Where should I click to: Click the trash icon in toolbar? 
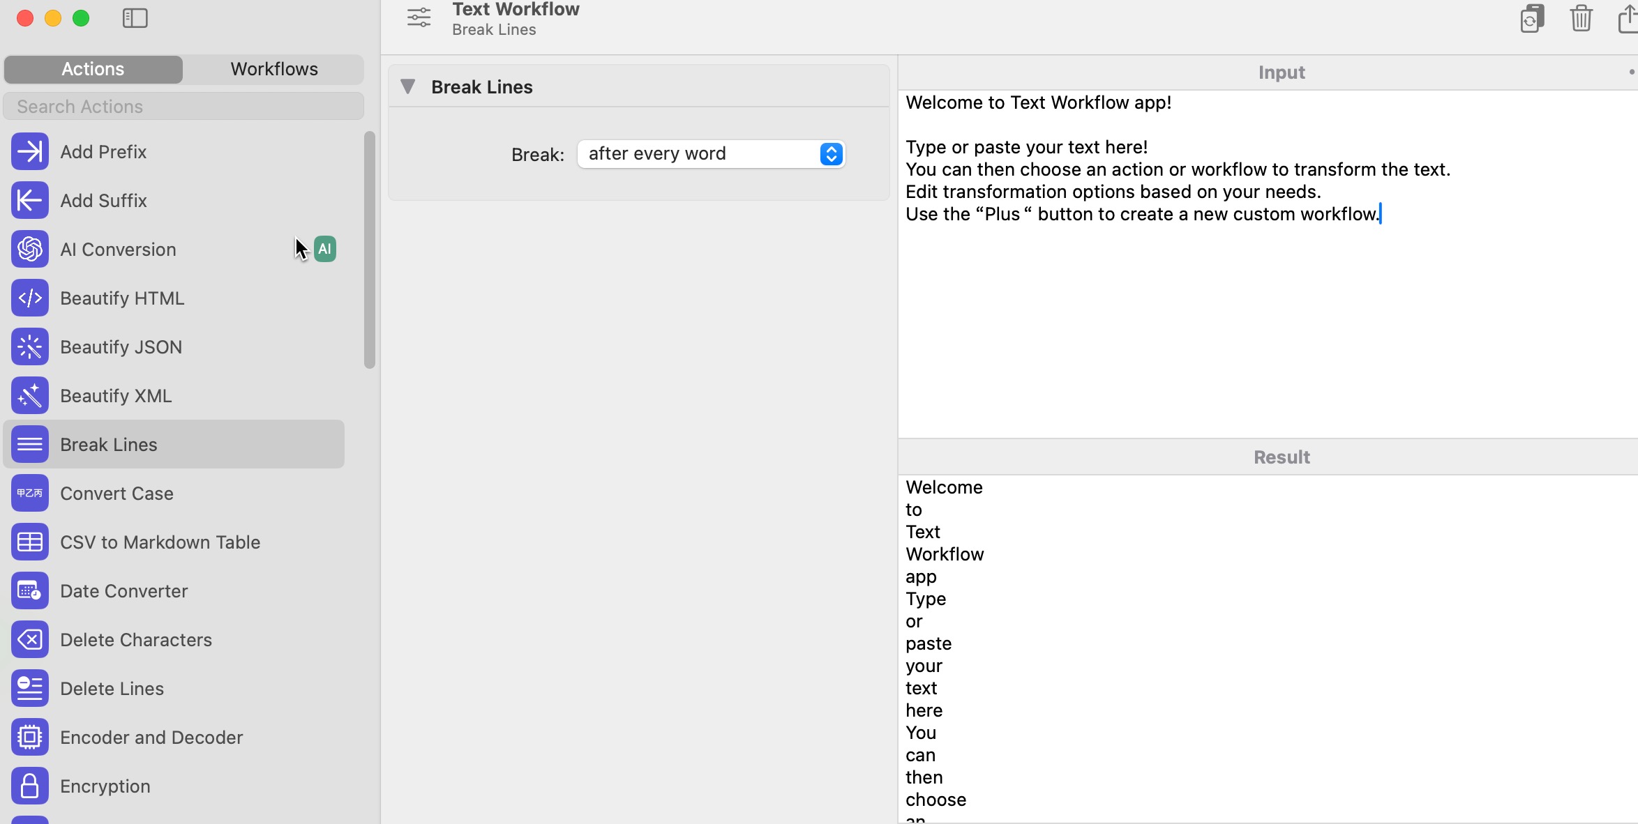tap(1581, 18)
